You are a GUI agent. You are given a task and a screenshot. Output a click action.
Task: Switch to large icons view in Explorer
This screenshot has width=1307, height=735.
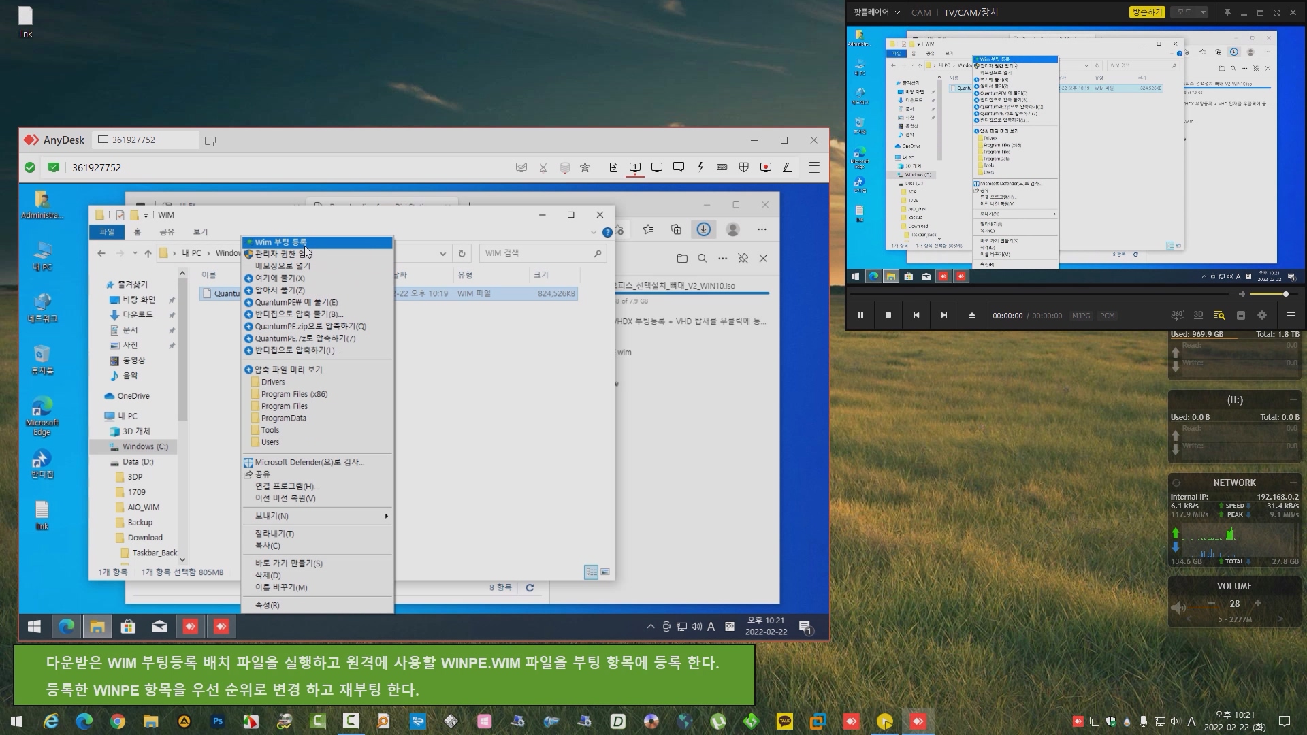coord(605,572)
